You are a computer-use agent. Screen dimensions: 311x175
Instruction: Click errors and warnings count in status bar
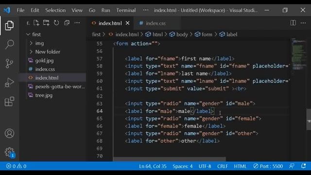[16, 166]
